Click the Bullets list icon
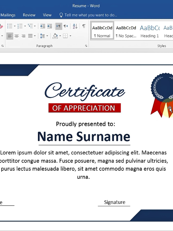 coord(10,26)
